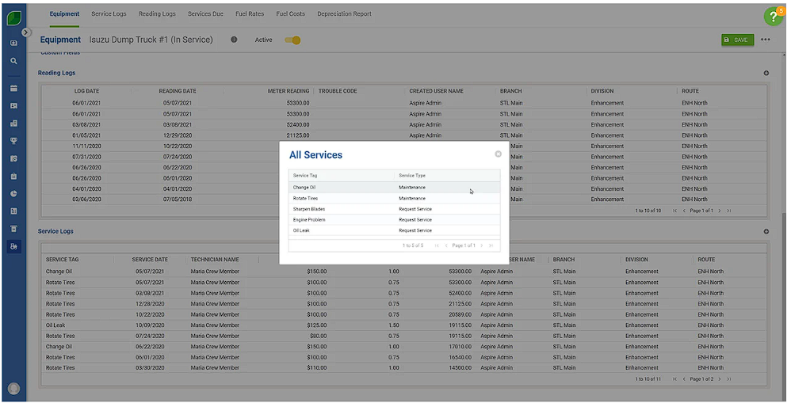Click meter reading 21125.00 in Reading Logs
The height and width of the screenshot is (403, 791).
(298, 135)
